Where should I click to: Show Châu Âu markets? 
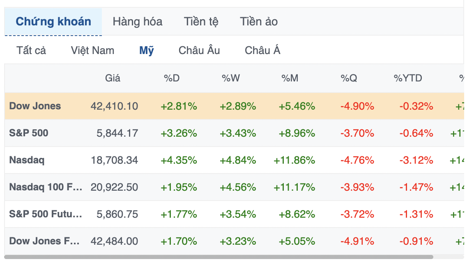pyautogui.click(x=199, y=50)
